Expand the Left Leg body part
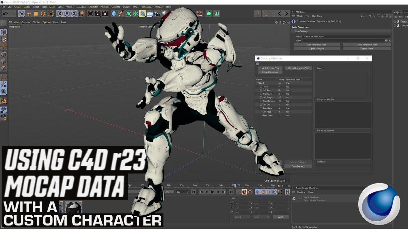The width and height of the screenshot is (408, 229). click(x=261, y=105)
